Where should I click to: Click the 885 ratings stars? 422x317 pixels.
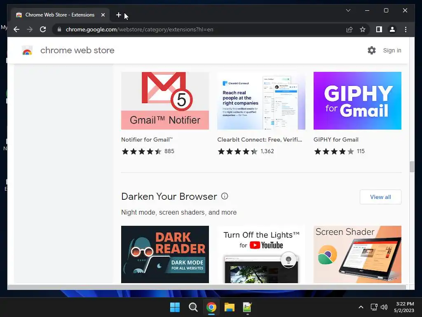pyautogui.click(x=142, y=151)
